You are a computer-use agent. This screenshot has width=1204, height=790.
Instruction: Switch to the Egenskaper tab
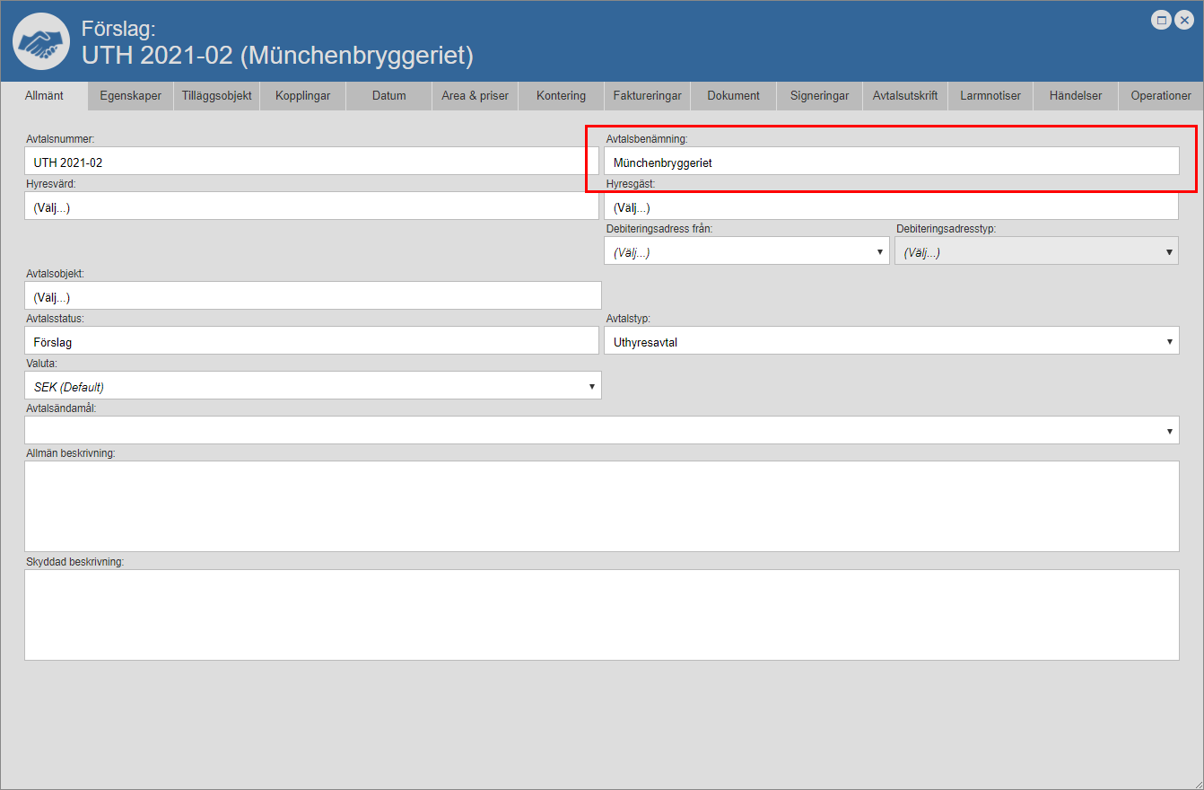(x=131, y=96)
